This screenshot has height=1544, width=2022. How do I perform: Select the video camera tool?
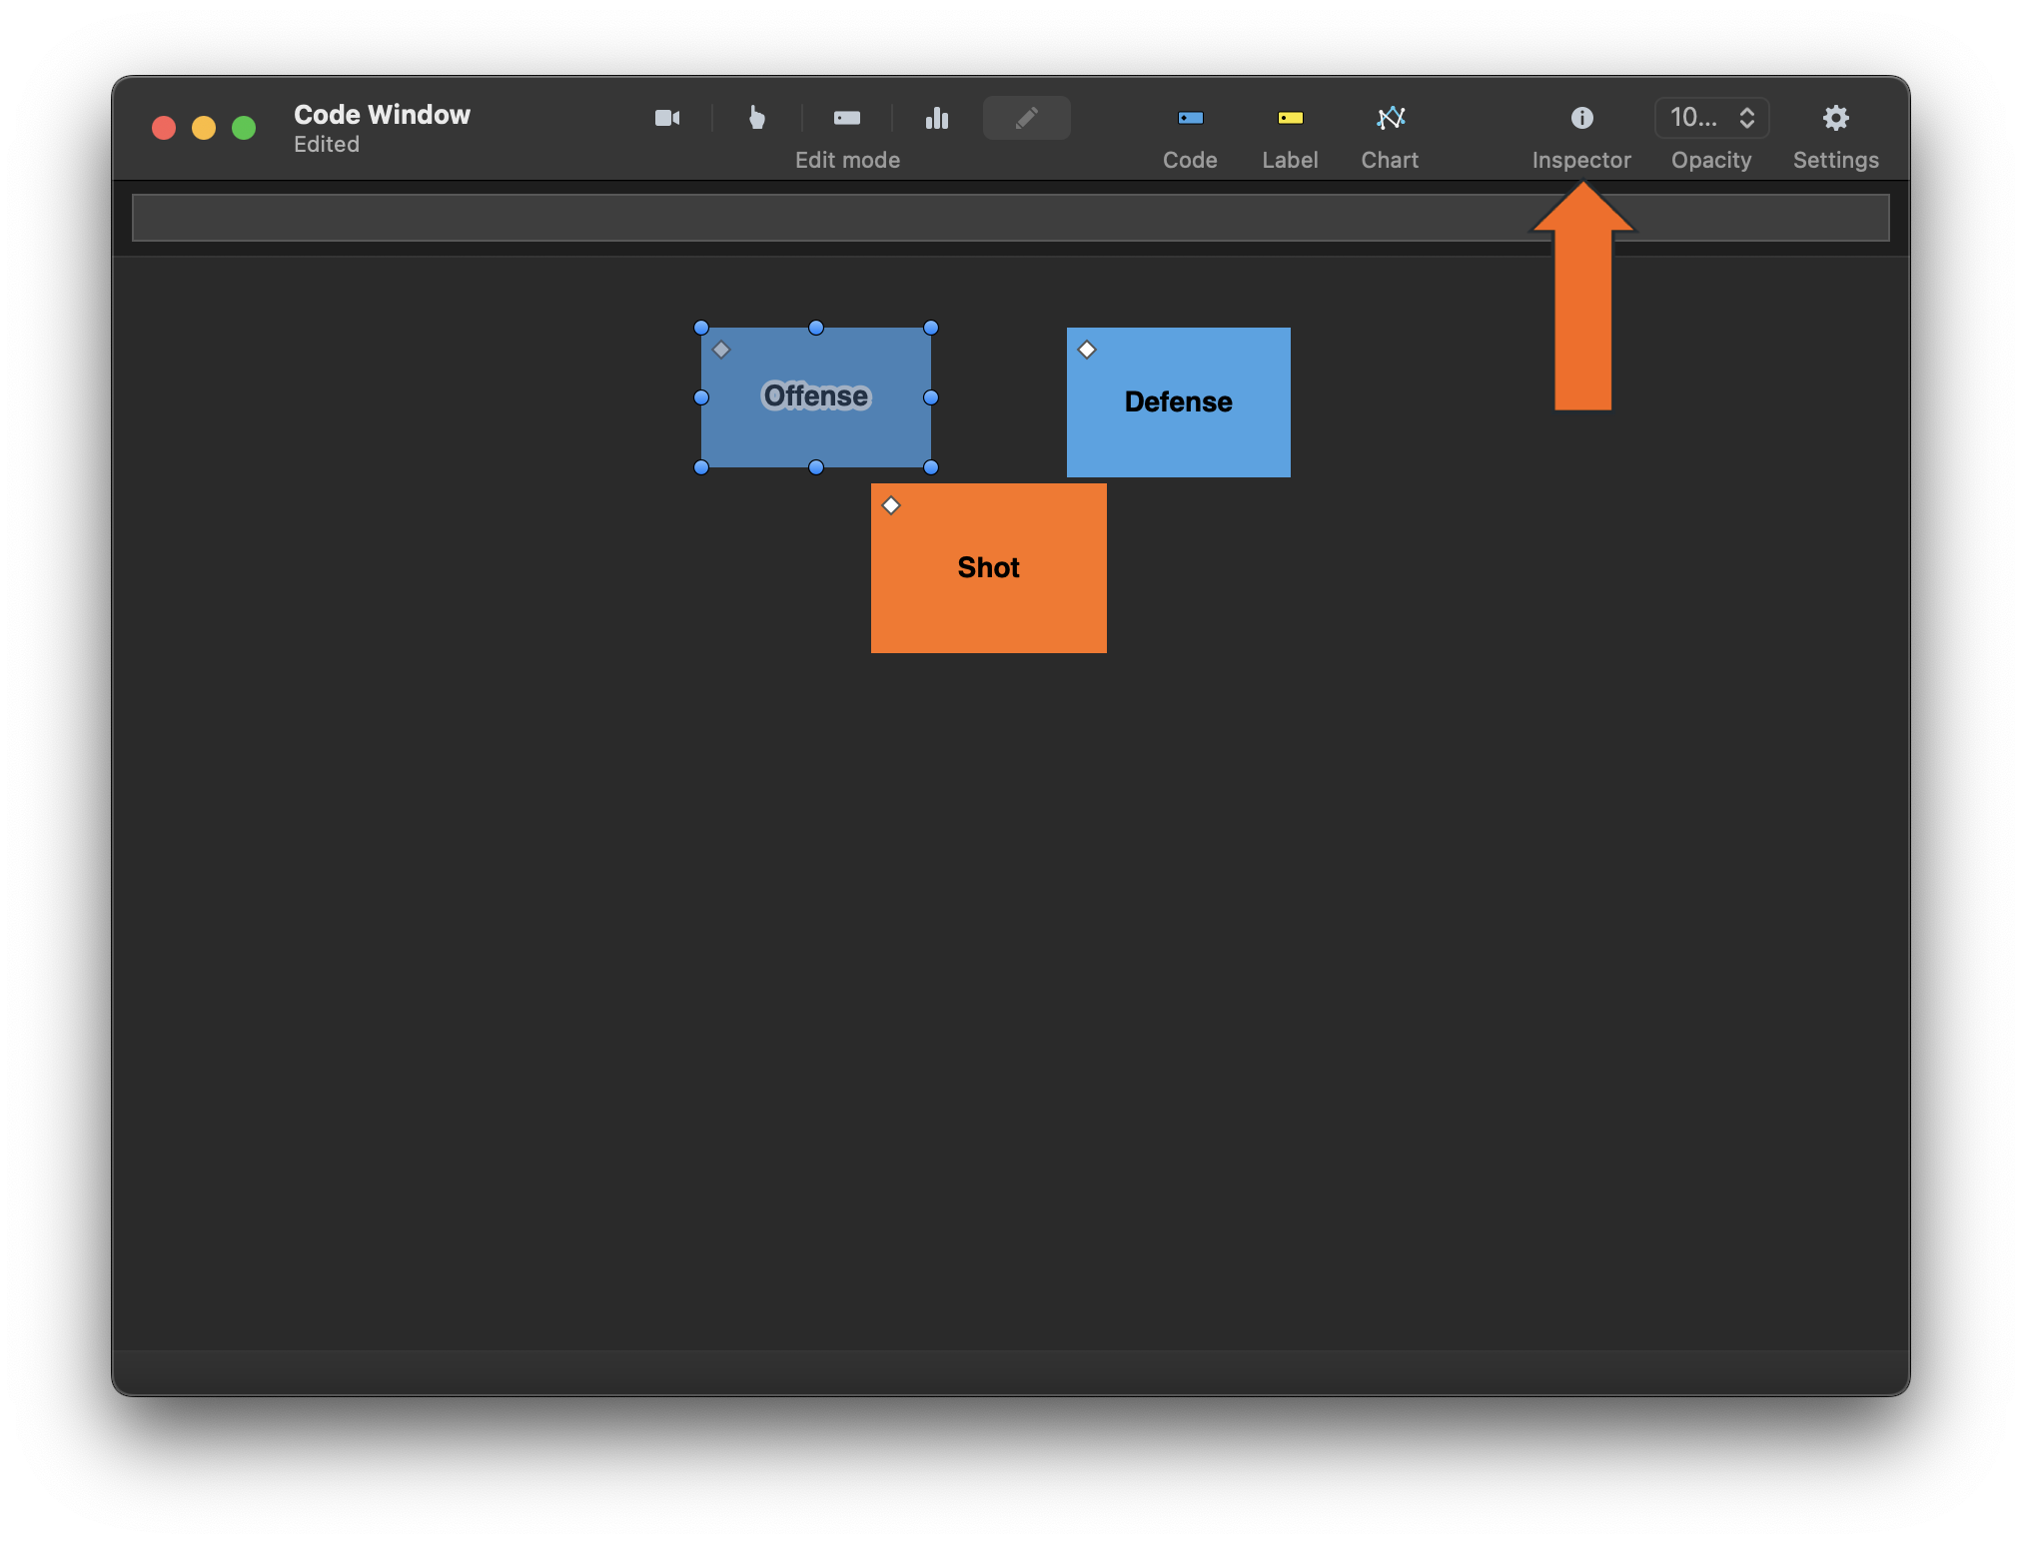click(667, 117)
